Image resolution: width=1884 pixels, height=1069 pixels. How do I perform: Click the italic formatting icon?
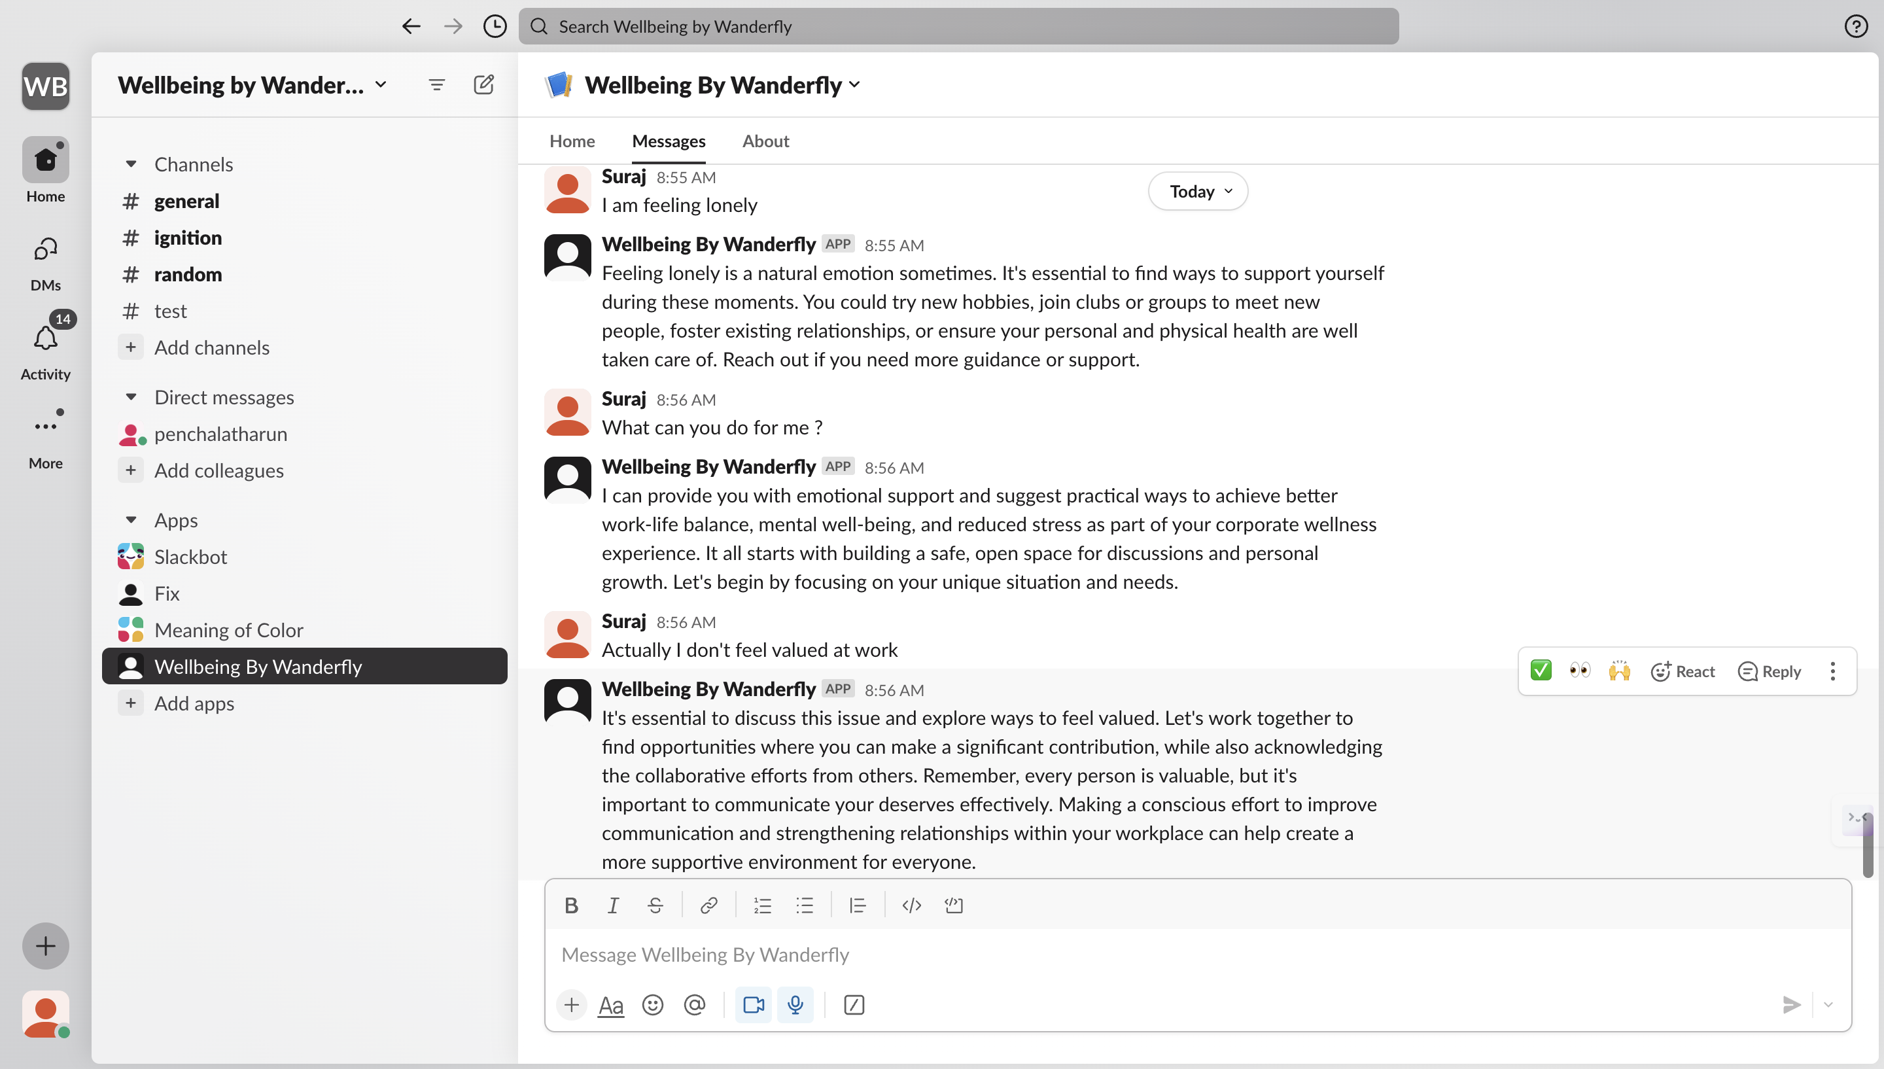pos(613,905)
